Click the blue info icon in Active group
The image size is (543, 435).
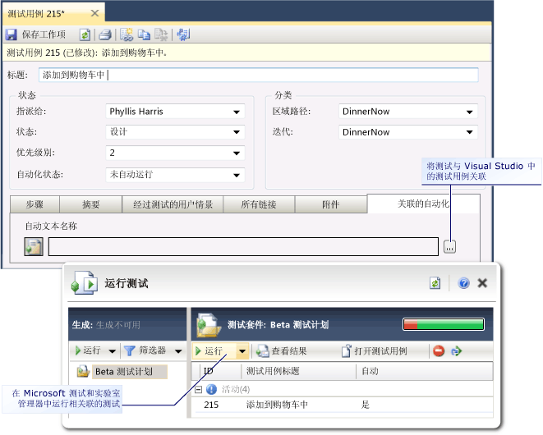click(x=211, y=389)
